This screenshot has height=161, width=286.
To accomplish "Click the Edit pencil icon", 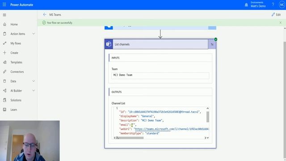I will pyautogui.click(x=273, y=15).
